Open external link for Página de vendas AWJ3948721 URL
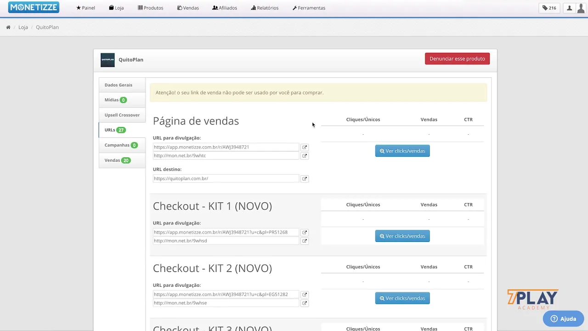Screen dimensions: 588x331 tap(305, 148)
